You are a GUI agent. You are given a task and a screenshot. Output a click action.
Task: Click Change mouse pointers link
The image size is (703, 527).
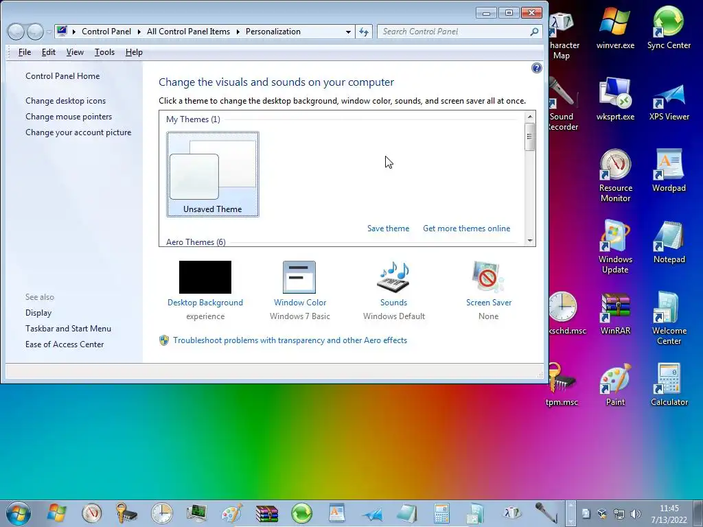(x=69, y=117)
